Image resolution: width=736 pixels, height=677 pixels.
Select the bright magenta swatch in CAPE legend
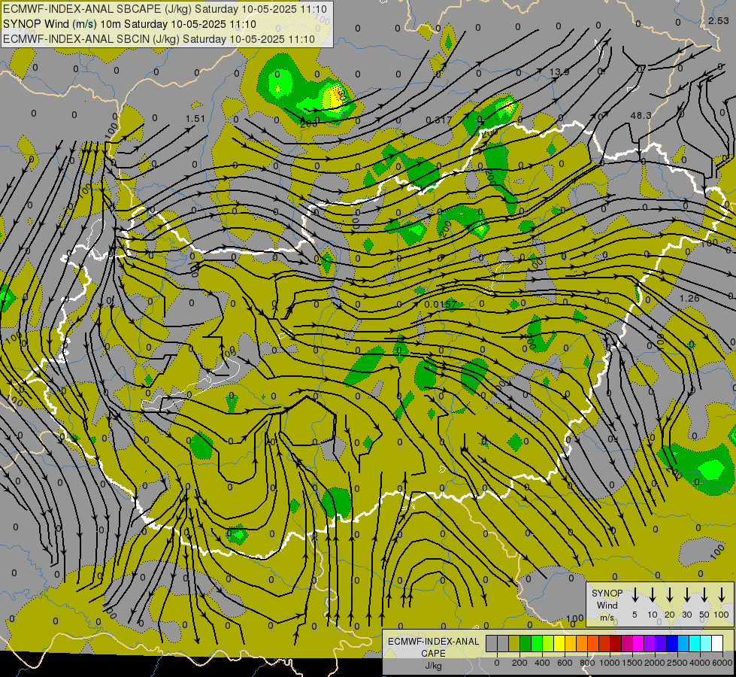[x=639, y=643]
